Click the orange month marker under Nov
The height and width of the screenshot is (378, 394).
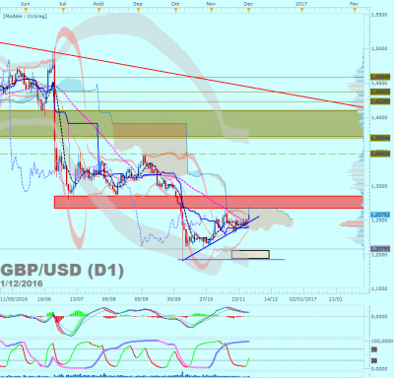212,10
